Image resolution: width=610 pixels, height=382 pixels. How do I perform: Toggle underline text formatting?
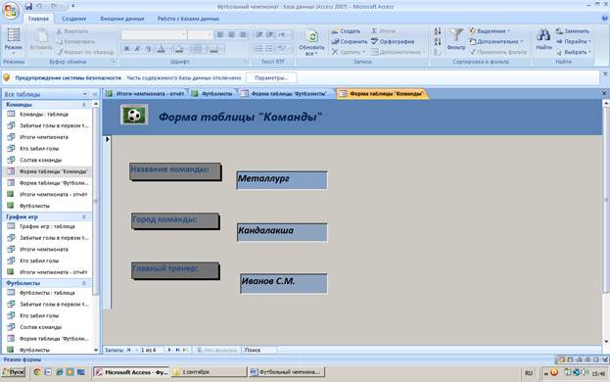tap(149, 49)
